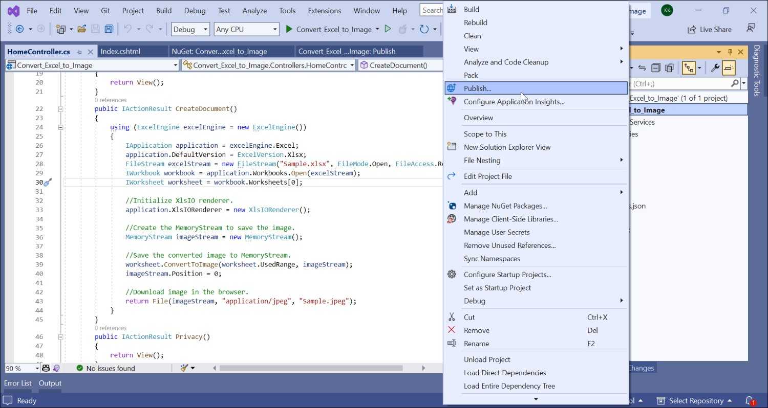Screen dimensions: 768x408
Task: Collapse the Privacy method at line 46
Action: click(60, 337)
